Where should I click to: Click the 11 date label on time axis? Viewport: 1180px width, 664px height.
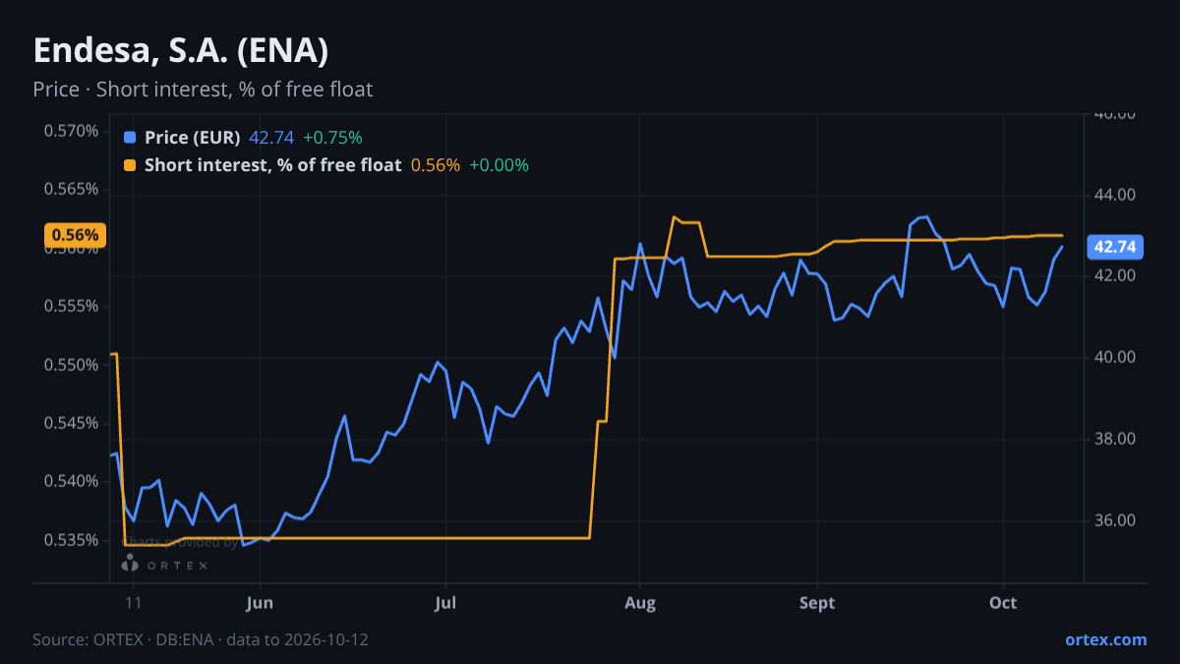(x=134, y=603)
